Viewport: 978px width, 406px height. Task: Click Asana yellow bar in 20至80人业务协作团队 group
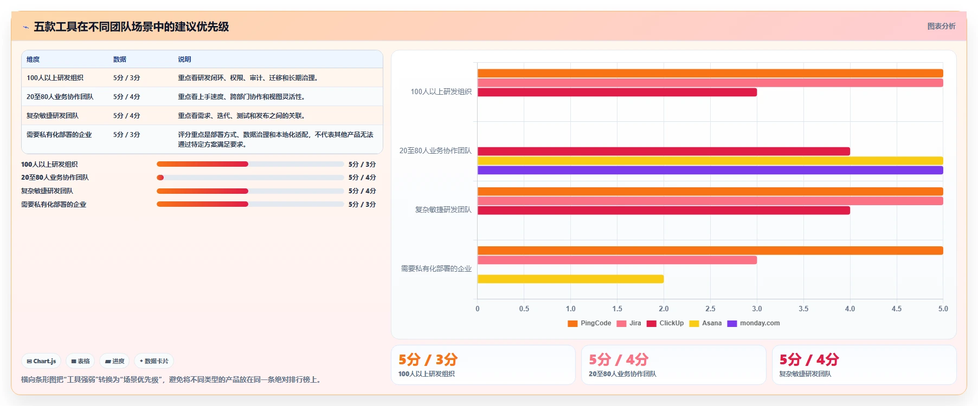[x=710, y=161]
